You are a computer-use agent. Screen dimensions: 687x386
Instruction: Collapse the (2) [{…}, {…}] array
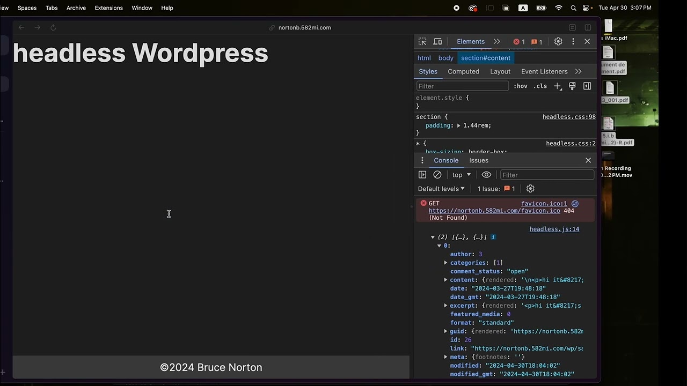[x=433, y=237]
